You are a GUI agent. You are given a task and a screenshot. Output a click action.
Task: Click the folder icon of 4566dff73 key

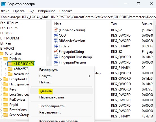10,69
